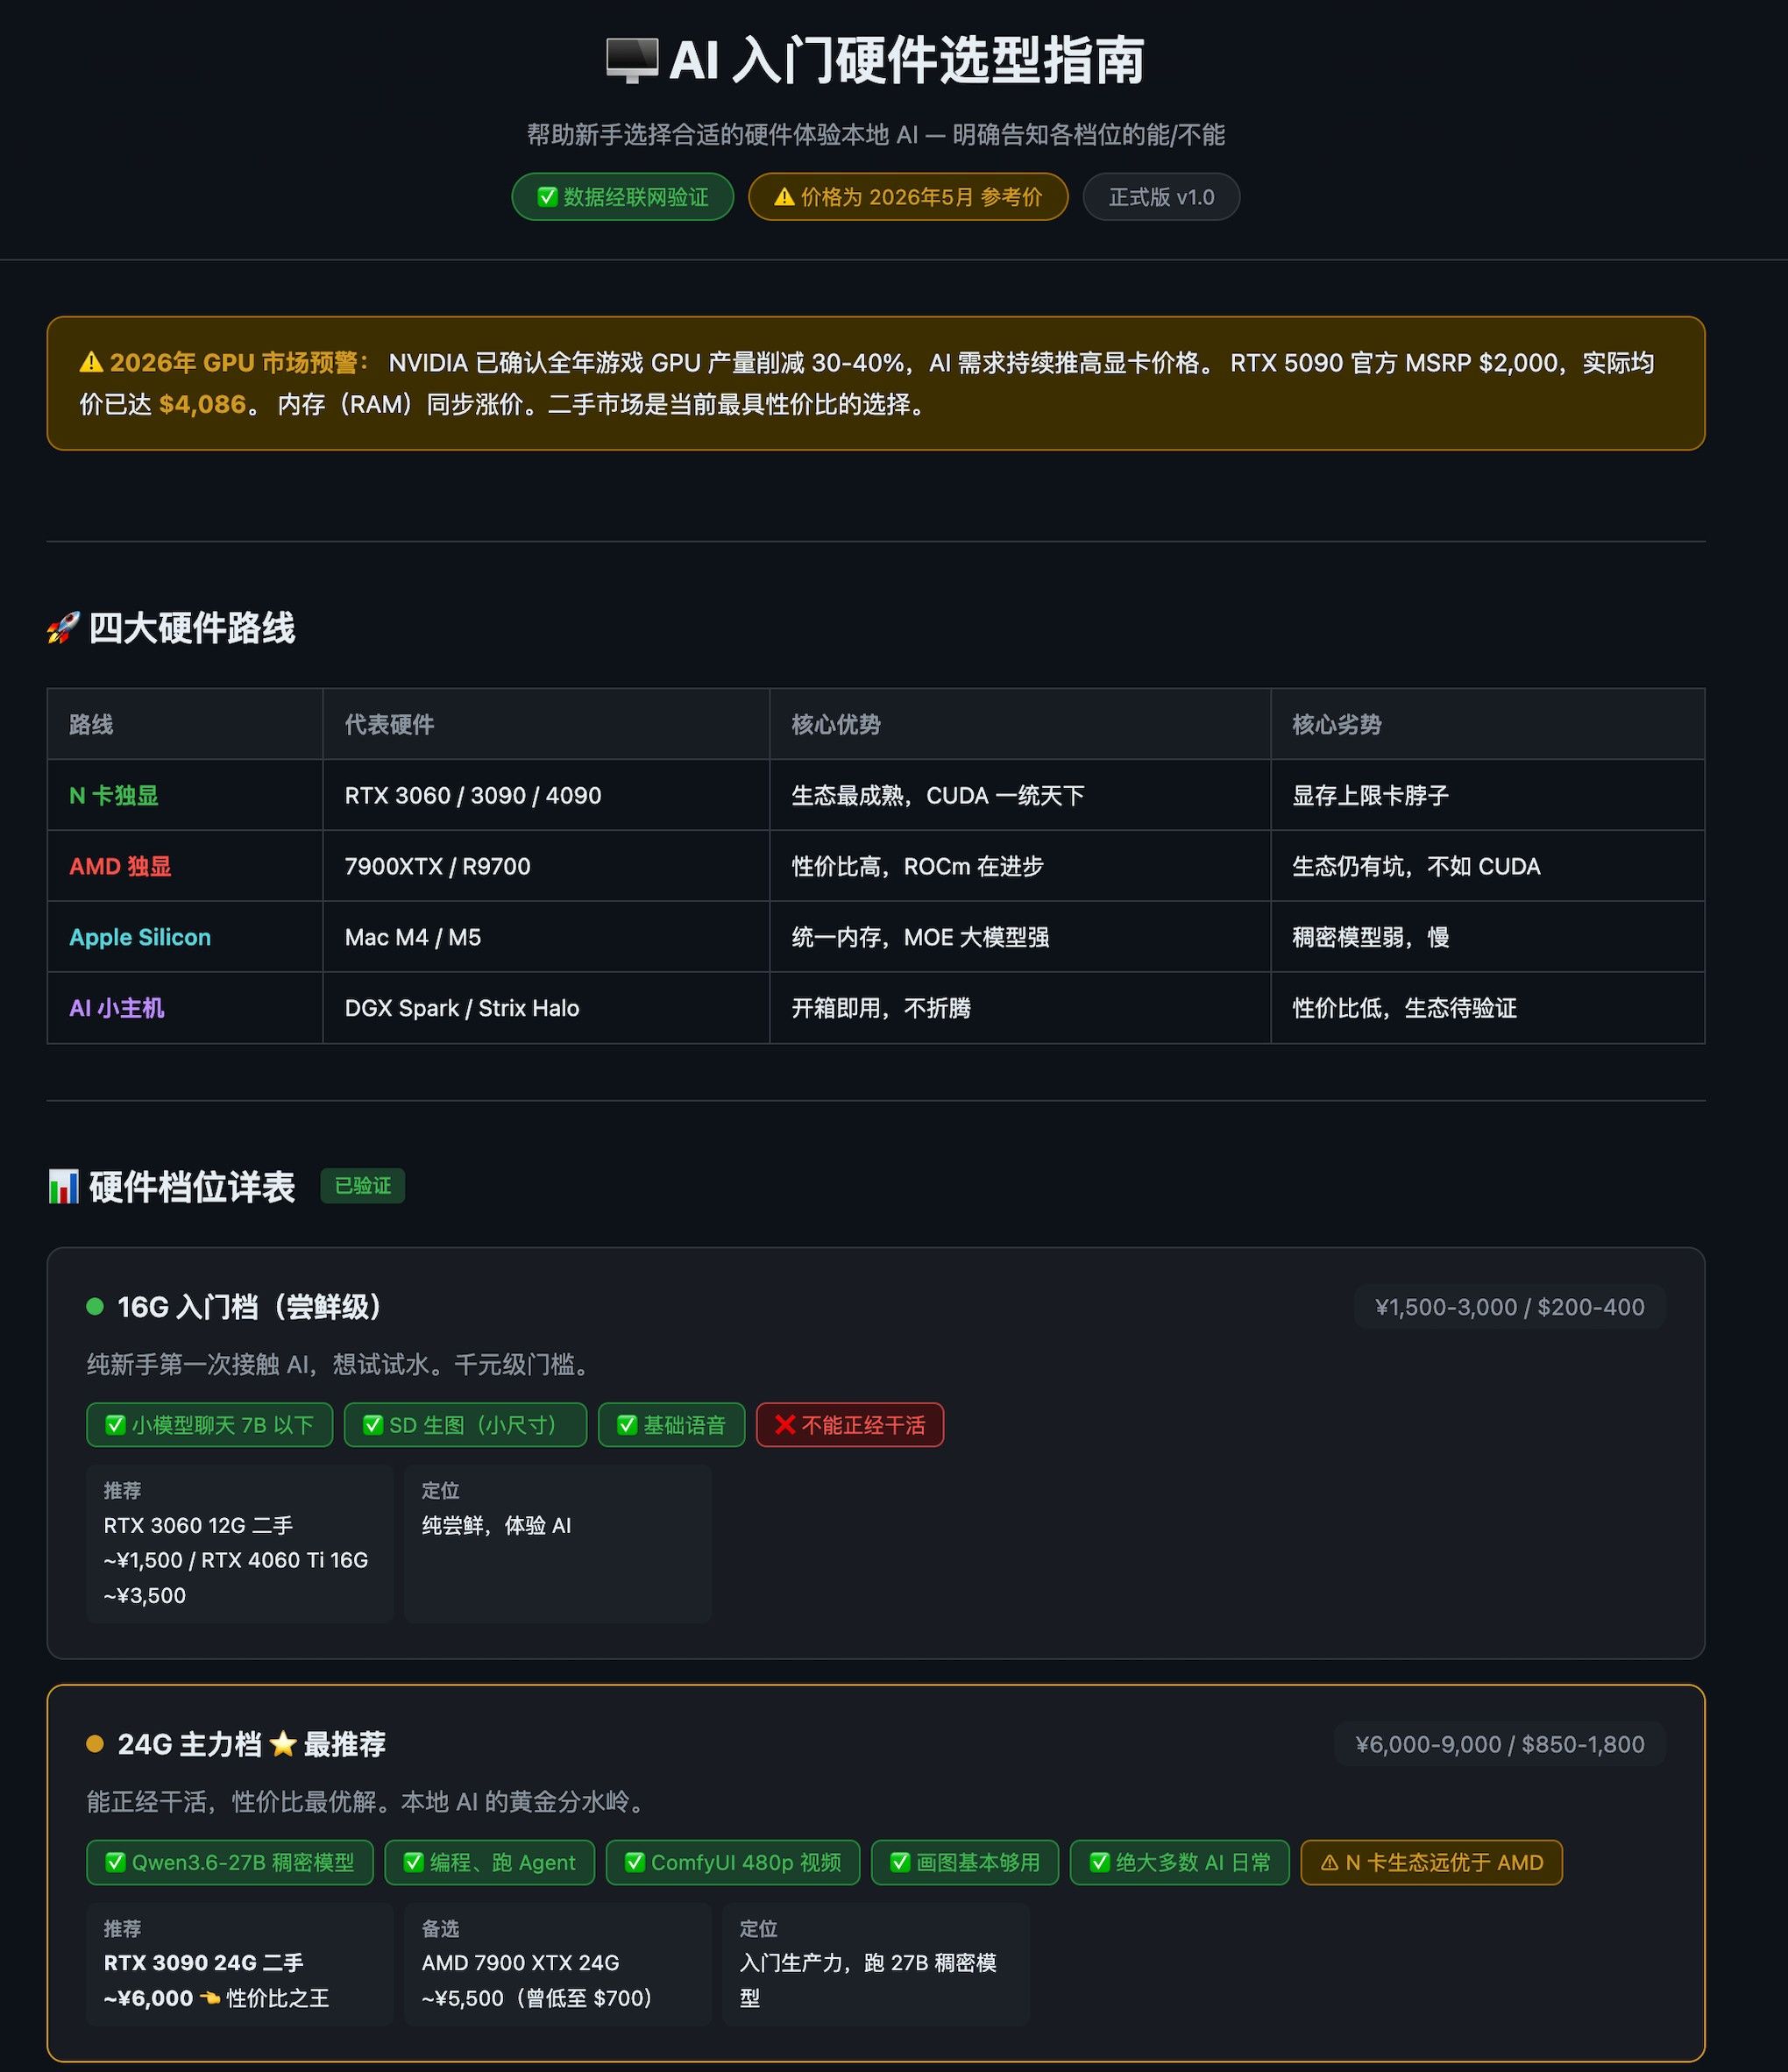Viewport: 1788px width, 2072px height.
Task: Click the checkmark icon in the "编程、跑 Agent" tag
Action: click(x=414, y=1862)
